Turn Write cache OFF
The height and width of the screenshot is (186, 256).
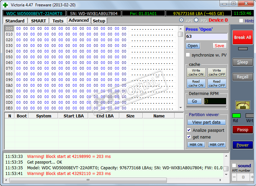(217, 72)
